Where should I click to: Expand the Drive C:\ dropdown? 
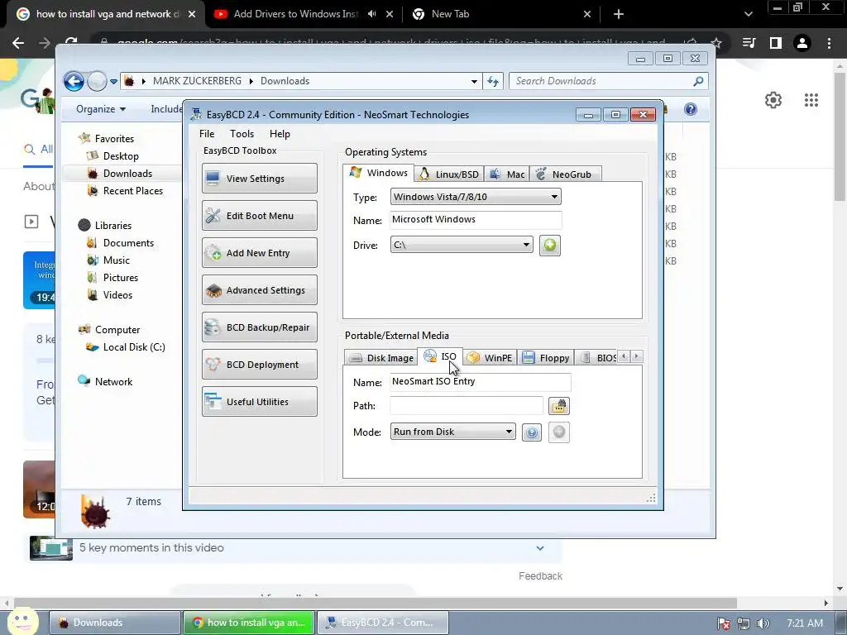tap(462, 245)
